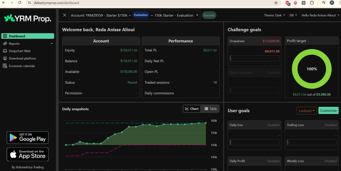341x171 pixels.
Task: Click the By Volumetrica Trading text
Action: coord(28,167)
